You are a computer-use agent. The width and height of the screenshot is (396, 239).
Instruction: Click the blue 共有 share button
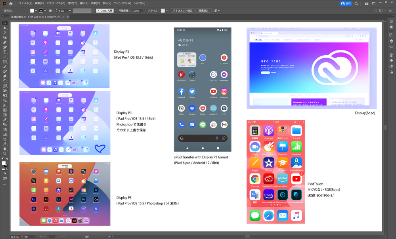tap(346, 4)
